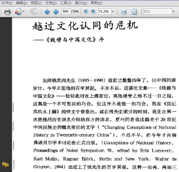Screen dimensions: 179x172
Task: Click the 71.2% zoom value field
Action: (x=105, y=12)
